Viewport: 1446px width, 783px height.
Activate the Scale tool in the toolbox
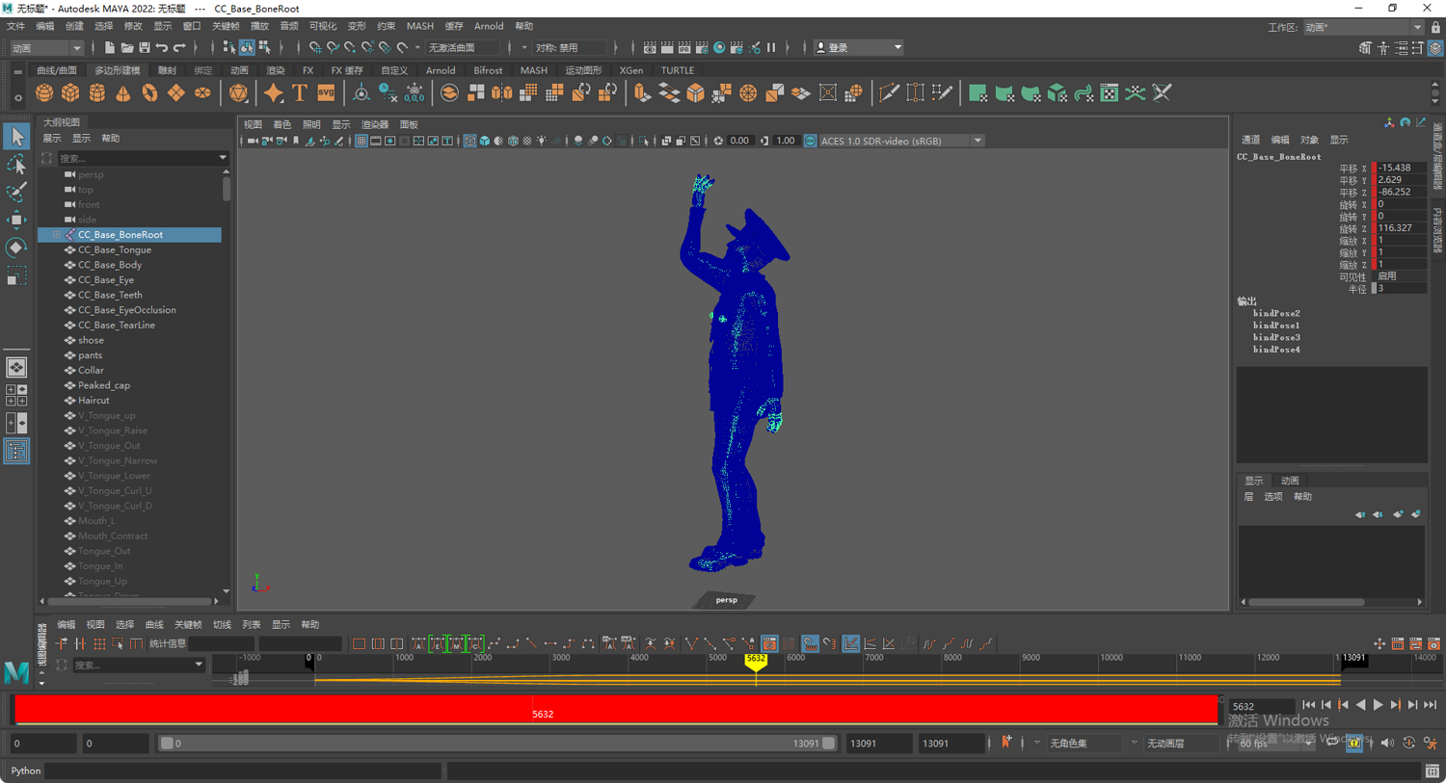16,277
